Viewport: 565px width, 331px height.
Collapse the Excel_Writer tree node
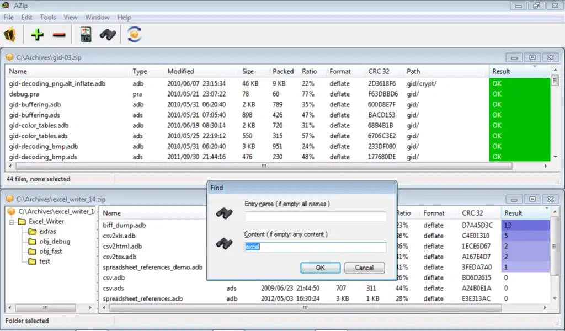click(x=12, y=222)
